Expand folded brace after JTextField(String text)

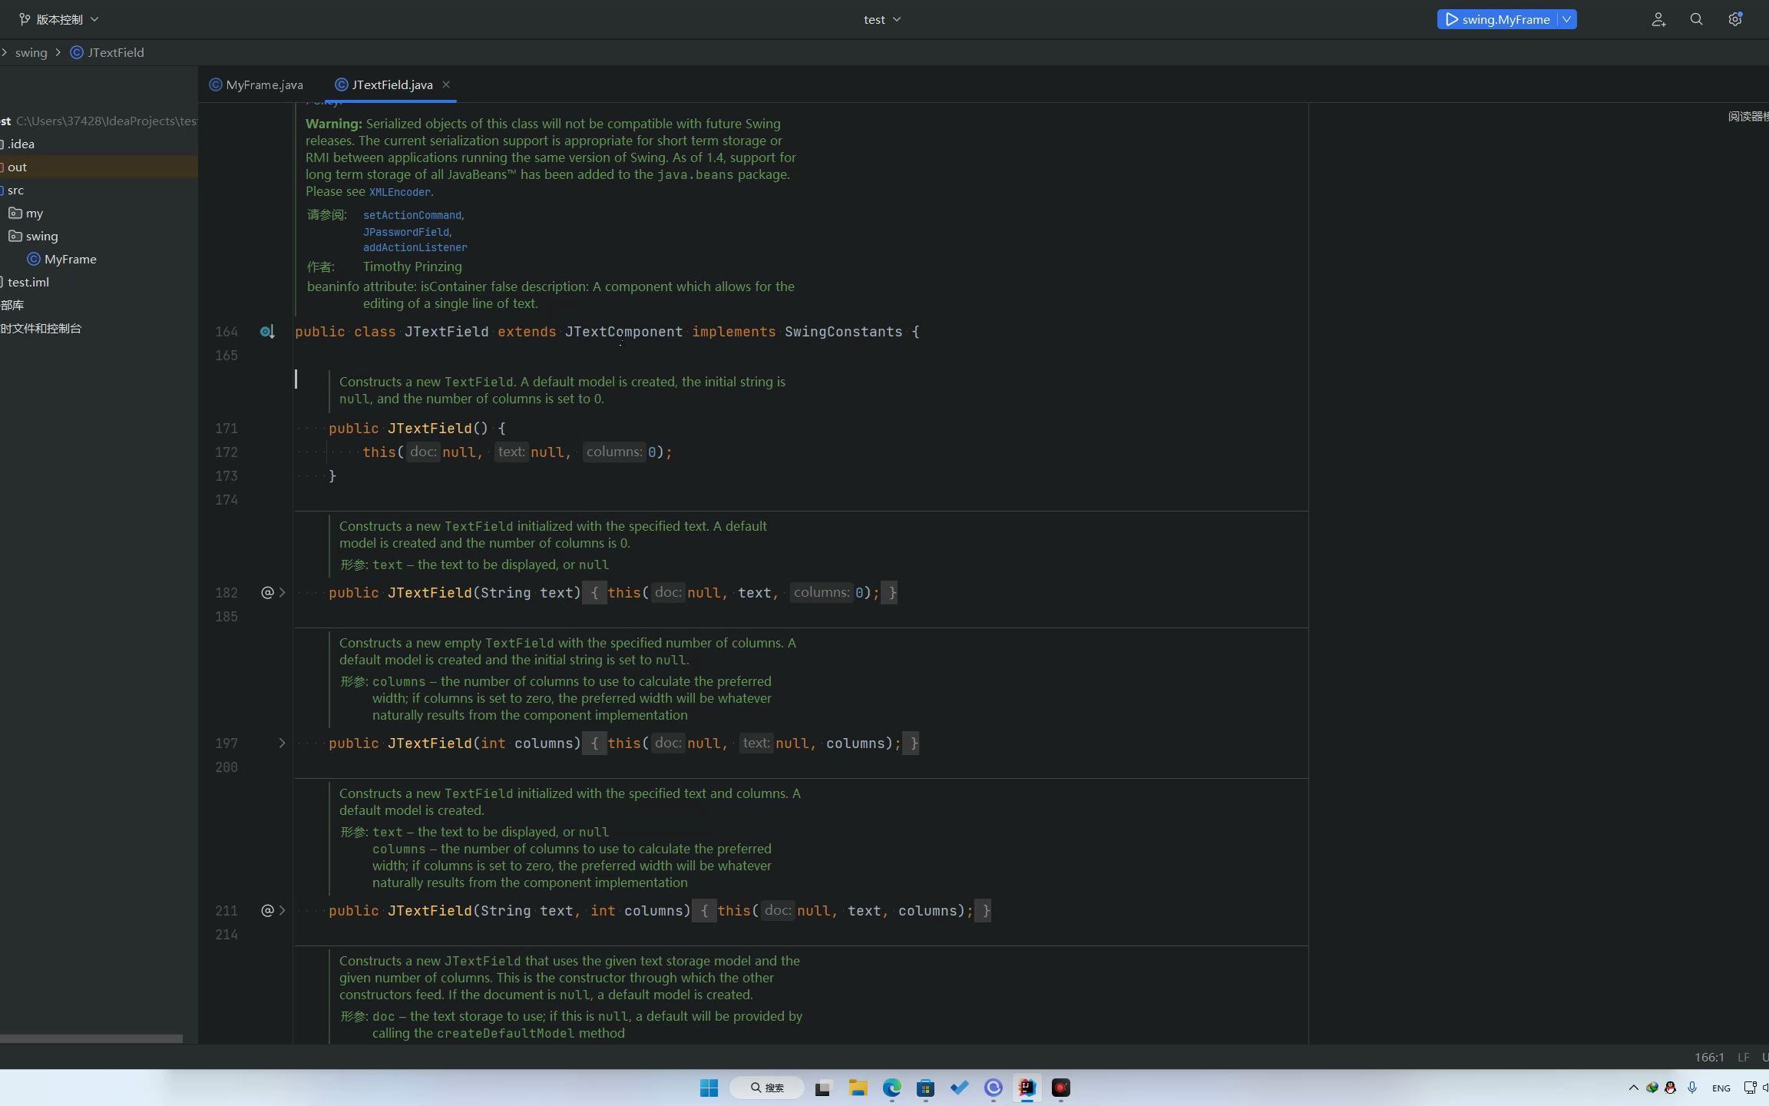(594, 592)
